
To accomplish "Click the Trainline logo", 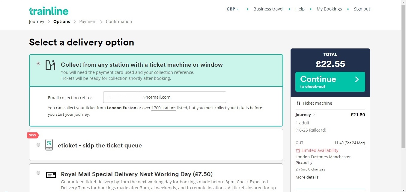I will pyautogui.click(x=49, y=11).
